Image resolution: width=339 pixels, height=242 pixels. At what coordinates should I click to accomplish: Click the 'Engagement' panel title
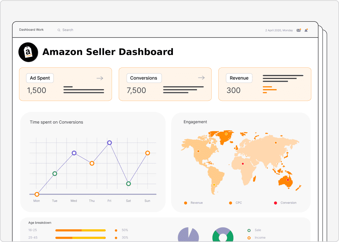[195, 122]
